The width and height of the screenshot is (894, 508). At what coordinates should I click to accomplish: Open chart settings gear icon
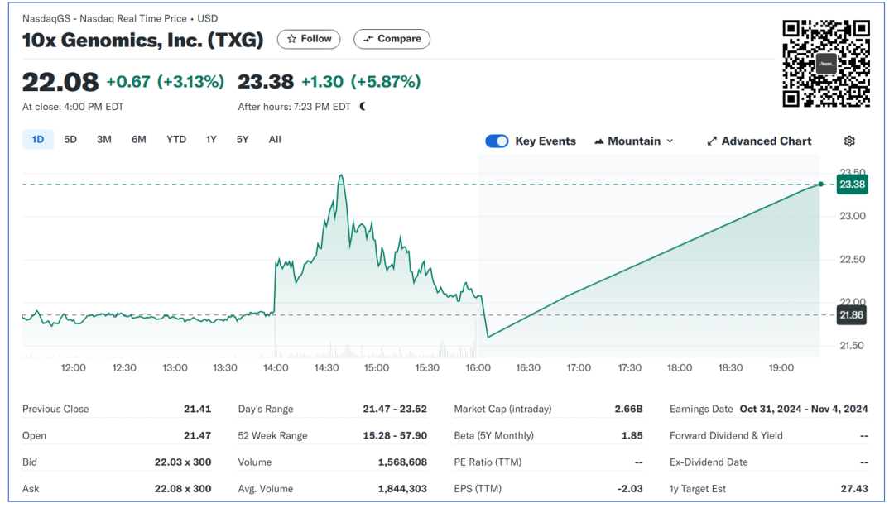(x=849, y=141)
